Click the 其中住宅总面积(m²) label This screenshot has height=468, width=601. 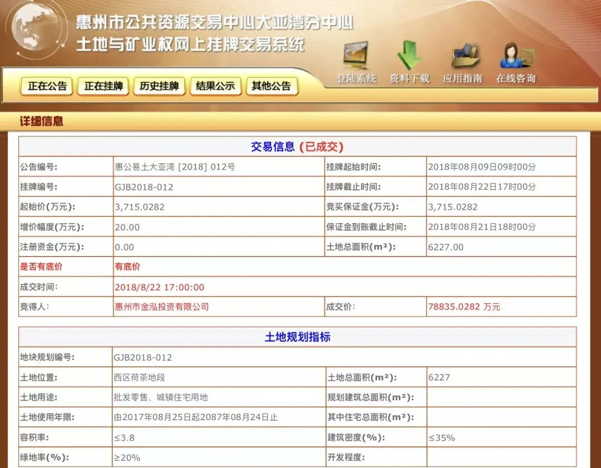(371, 417)
